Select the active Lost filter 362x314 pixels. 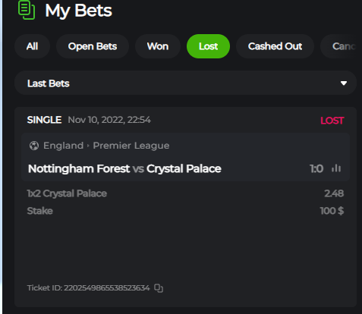tap(208, 46)
